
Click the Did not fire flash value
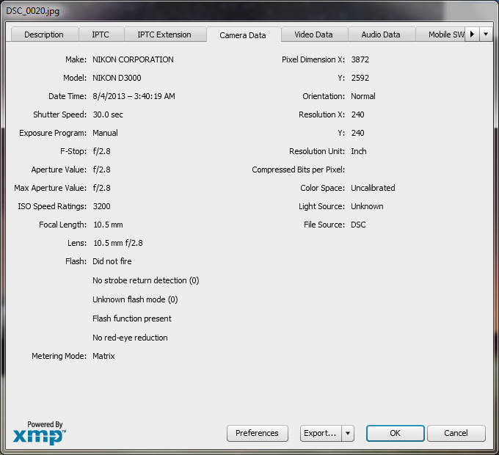tap(112, 261)
